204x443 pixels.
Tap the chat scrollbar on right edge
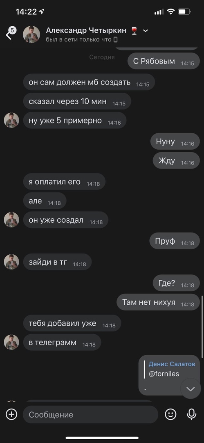pos(202,327)
